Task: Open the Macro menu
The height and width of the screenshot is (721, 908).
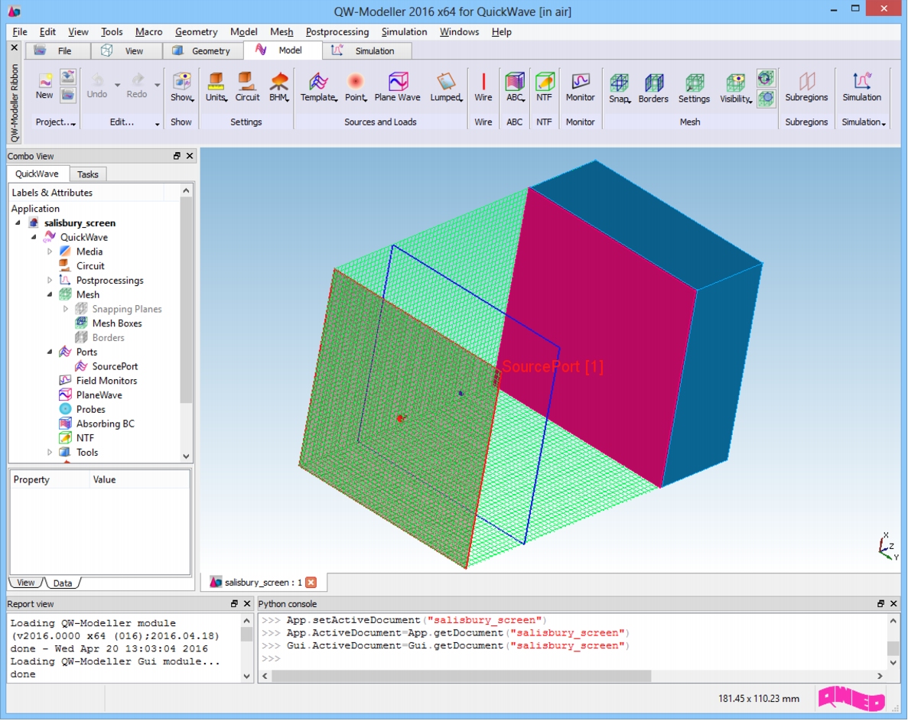Action: (x=149, y=32)
